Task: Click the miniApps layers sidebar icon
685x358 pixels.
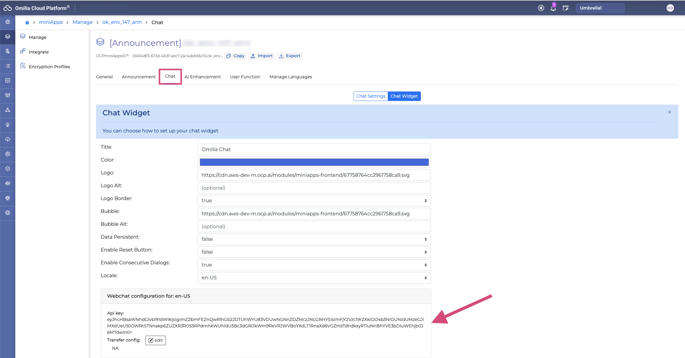Action: pos(8,36)
